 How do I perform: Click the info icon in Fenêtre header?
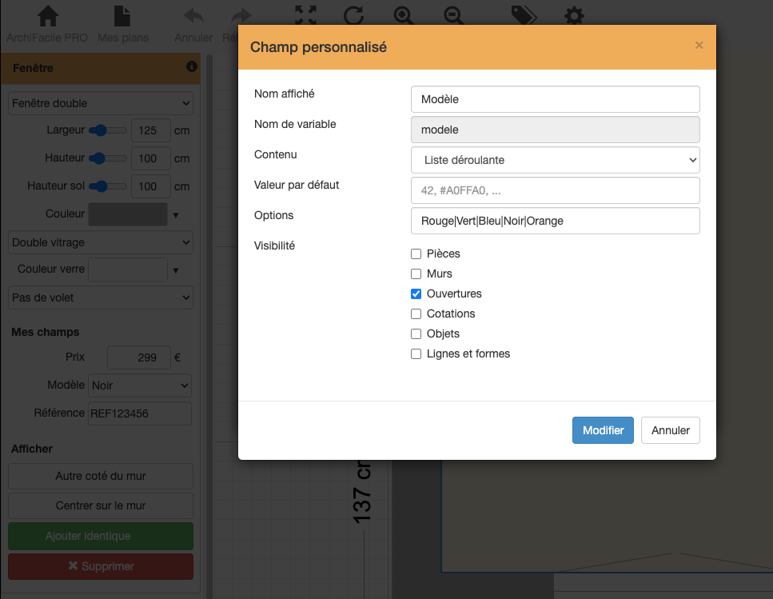(192, 67)
